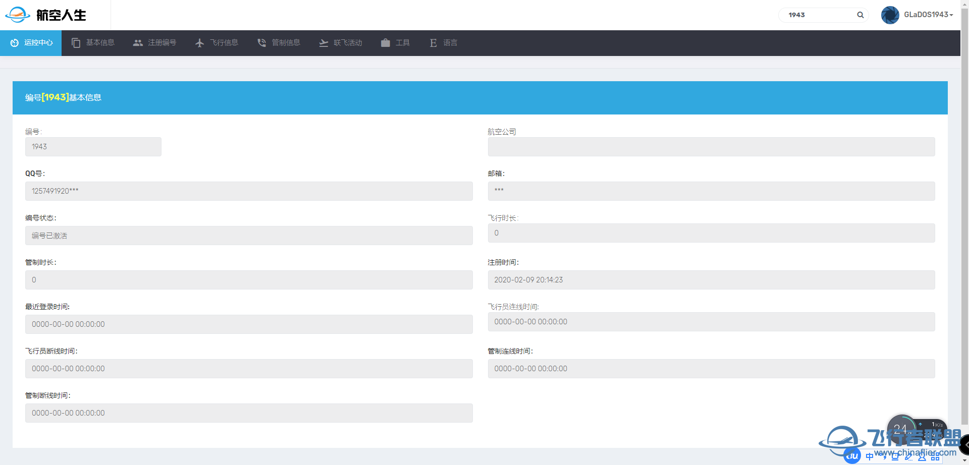This screenshot has height=465, width=969.
Task: Click the 编号 field showing 1943
Action: [93, 147]
